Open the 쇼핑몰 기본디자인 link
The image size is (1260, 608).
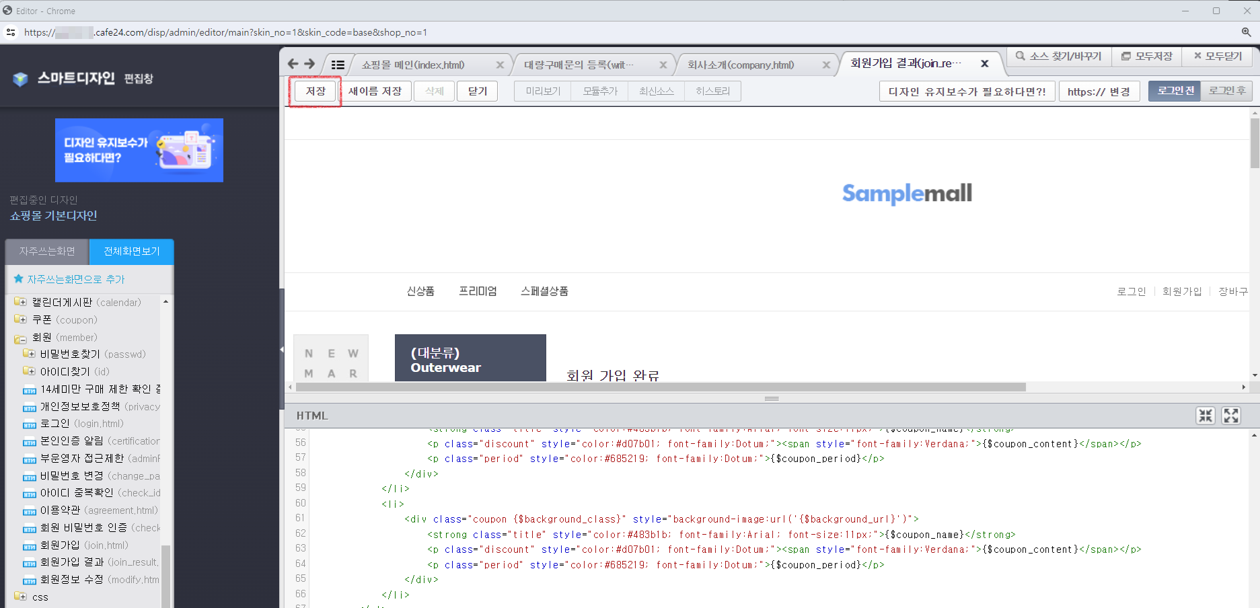tap(53, 216)
